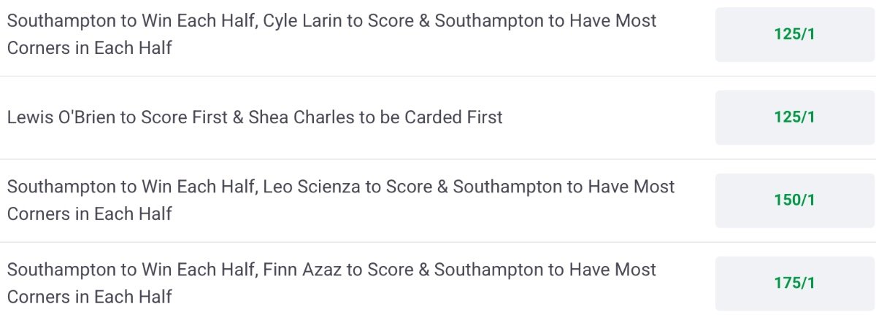
Task: Click the market text priced at 175/1
Action: 332,283
